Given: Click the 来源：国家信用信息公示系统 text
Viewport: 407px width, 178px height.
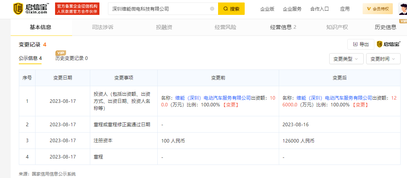Looking at the screenshot, I should click(x=47, y=174).
